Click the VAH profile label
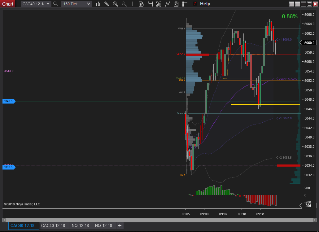319x232 pixels. point(181,28)
